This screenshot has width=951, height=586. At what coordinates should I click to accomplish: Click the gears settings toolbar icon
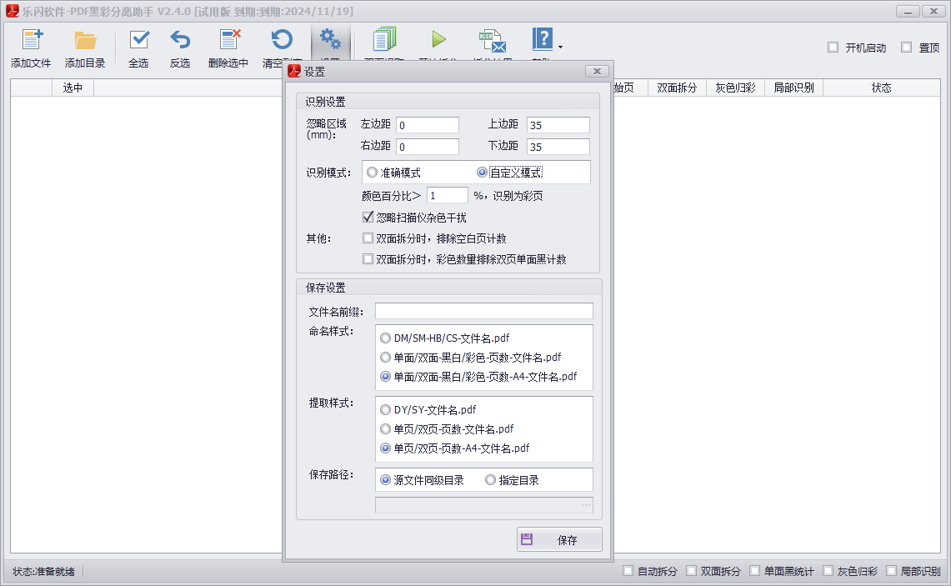coord(330,39)
